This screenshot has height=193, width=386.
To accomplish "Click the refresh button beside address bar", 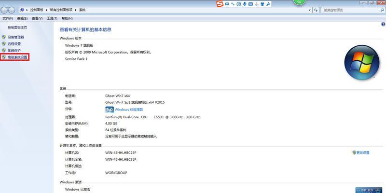I will pyautogui.click(x=316, y=10).
